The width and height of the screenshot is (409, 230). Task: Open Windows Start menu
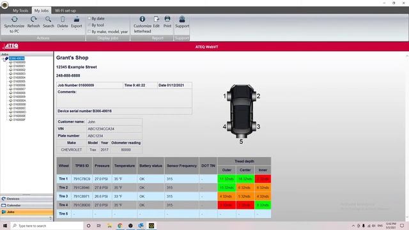[5, 226]
